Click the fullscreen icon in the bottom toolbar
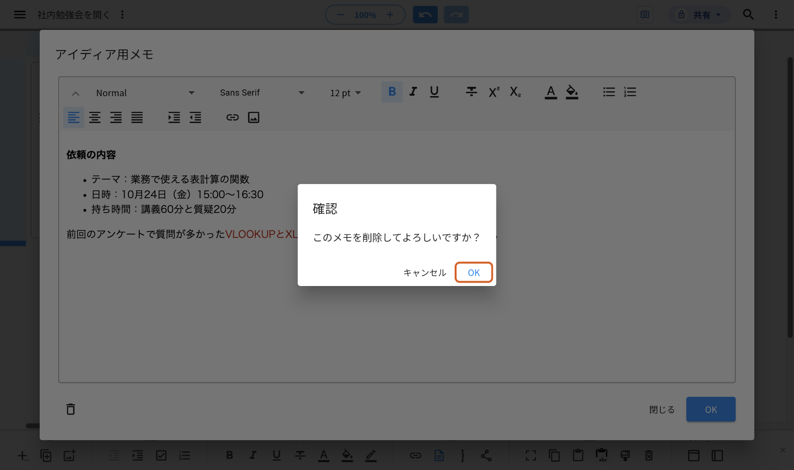This screenshot has height=470, width=794. (531, 456)
